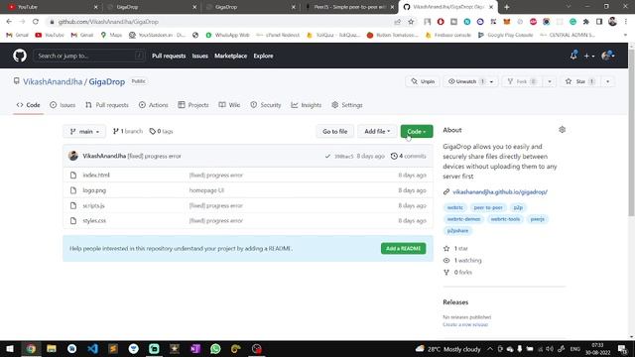The height and width of the screenshot is (357, 635).
Task: Click the GitHub logo home icon
Action: tap(20, 56)
